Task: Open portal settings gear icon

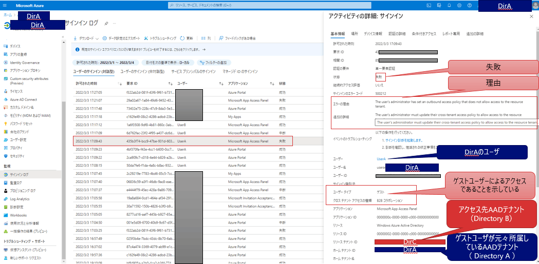Action: pyautogui.click(x=459, y=5)
